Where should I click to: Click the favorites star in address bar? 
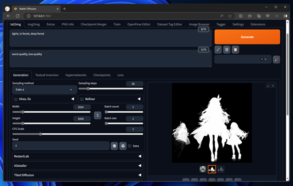coord(230,16)
